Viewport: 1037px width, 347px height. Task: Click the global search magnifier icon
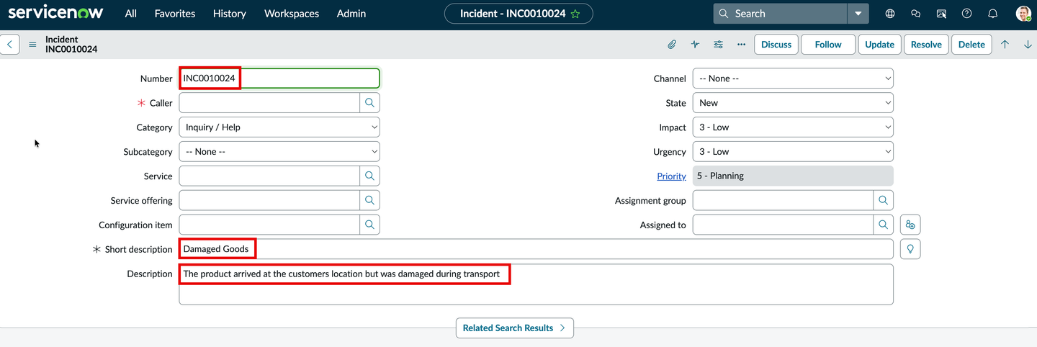(724, 14)
